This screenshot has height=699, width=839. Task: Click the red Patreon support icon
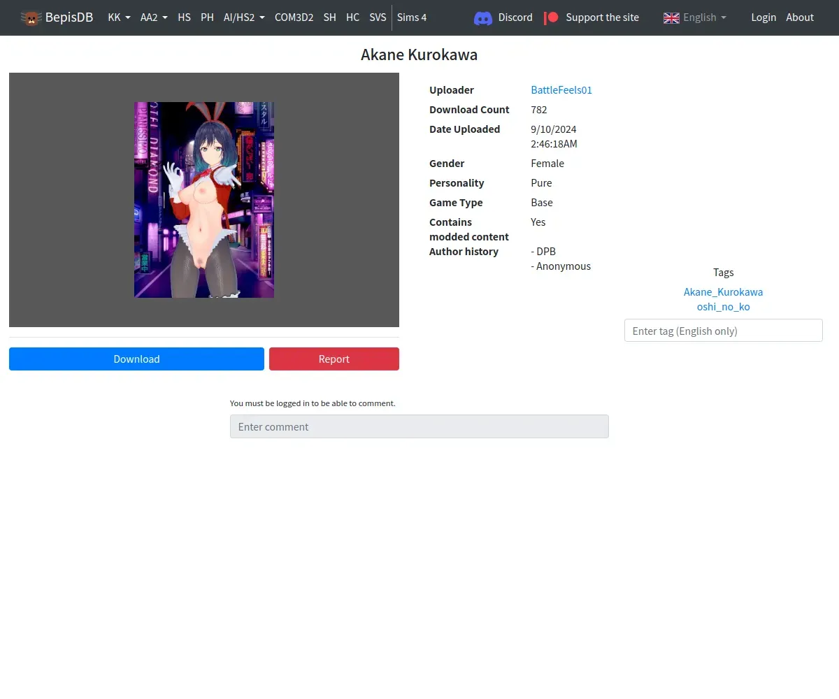(551, 17)
